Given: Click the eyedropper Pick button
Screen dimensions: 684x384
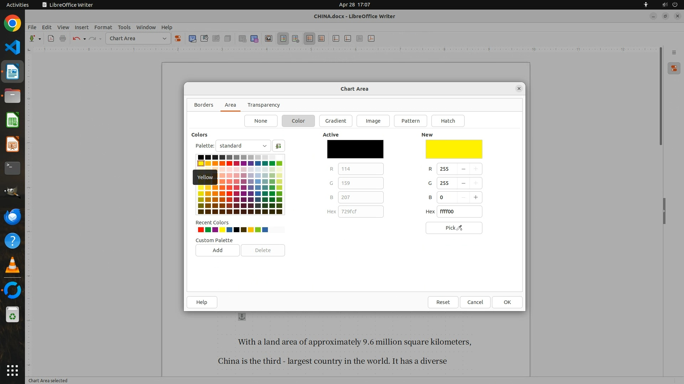Looking at the screenshot, I should coord(454,228).
